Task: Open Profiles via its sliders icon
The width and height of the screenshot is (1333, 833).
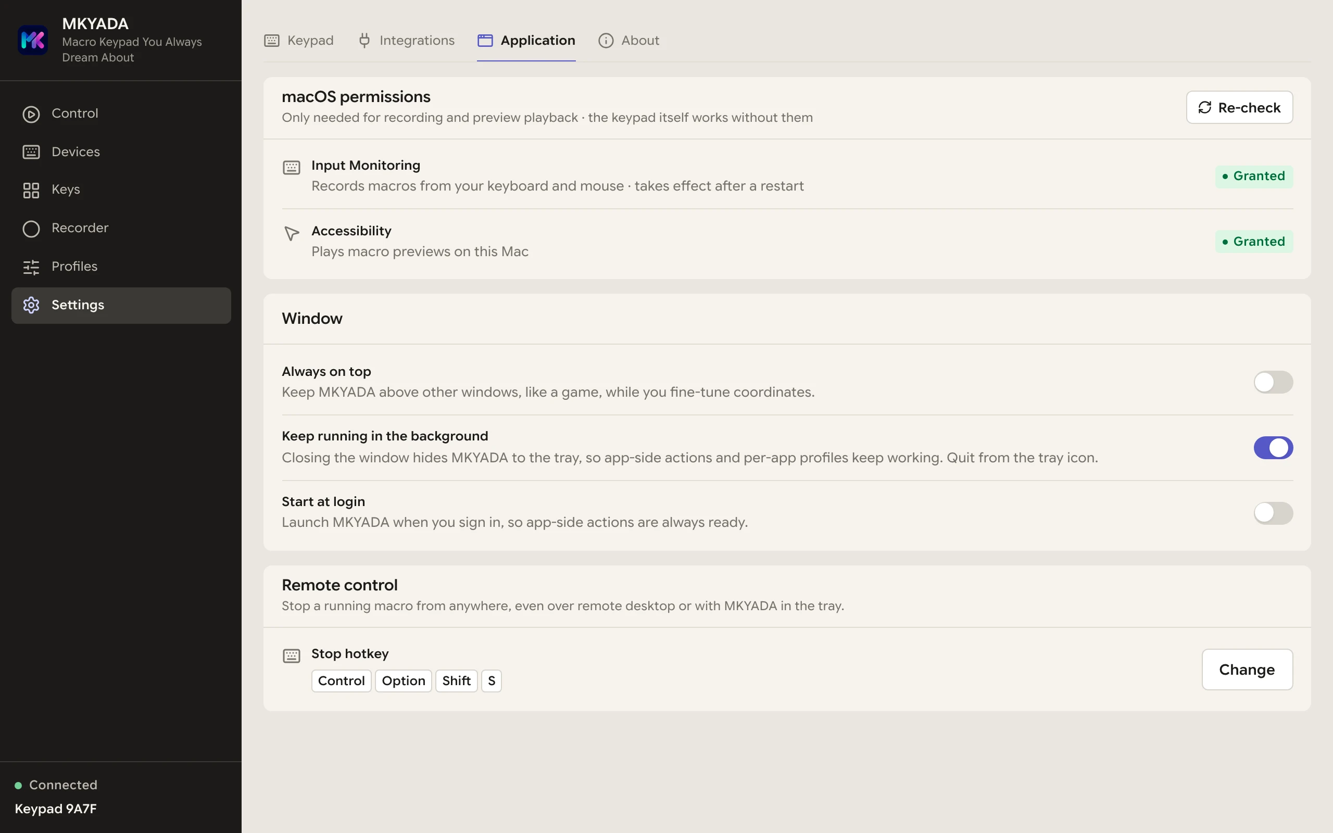Action: click(x=31, y=267)
